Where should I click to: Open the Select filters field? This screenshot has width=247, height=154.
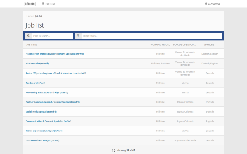151,36
